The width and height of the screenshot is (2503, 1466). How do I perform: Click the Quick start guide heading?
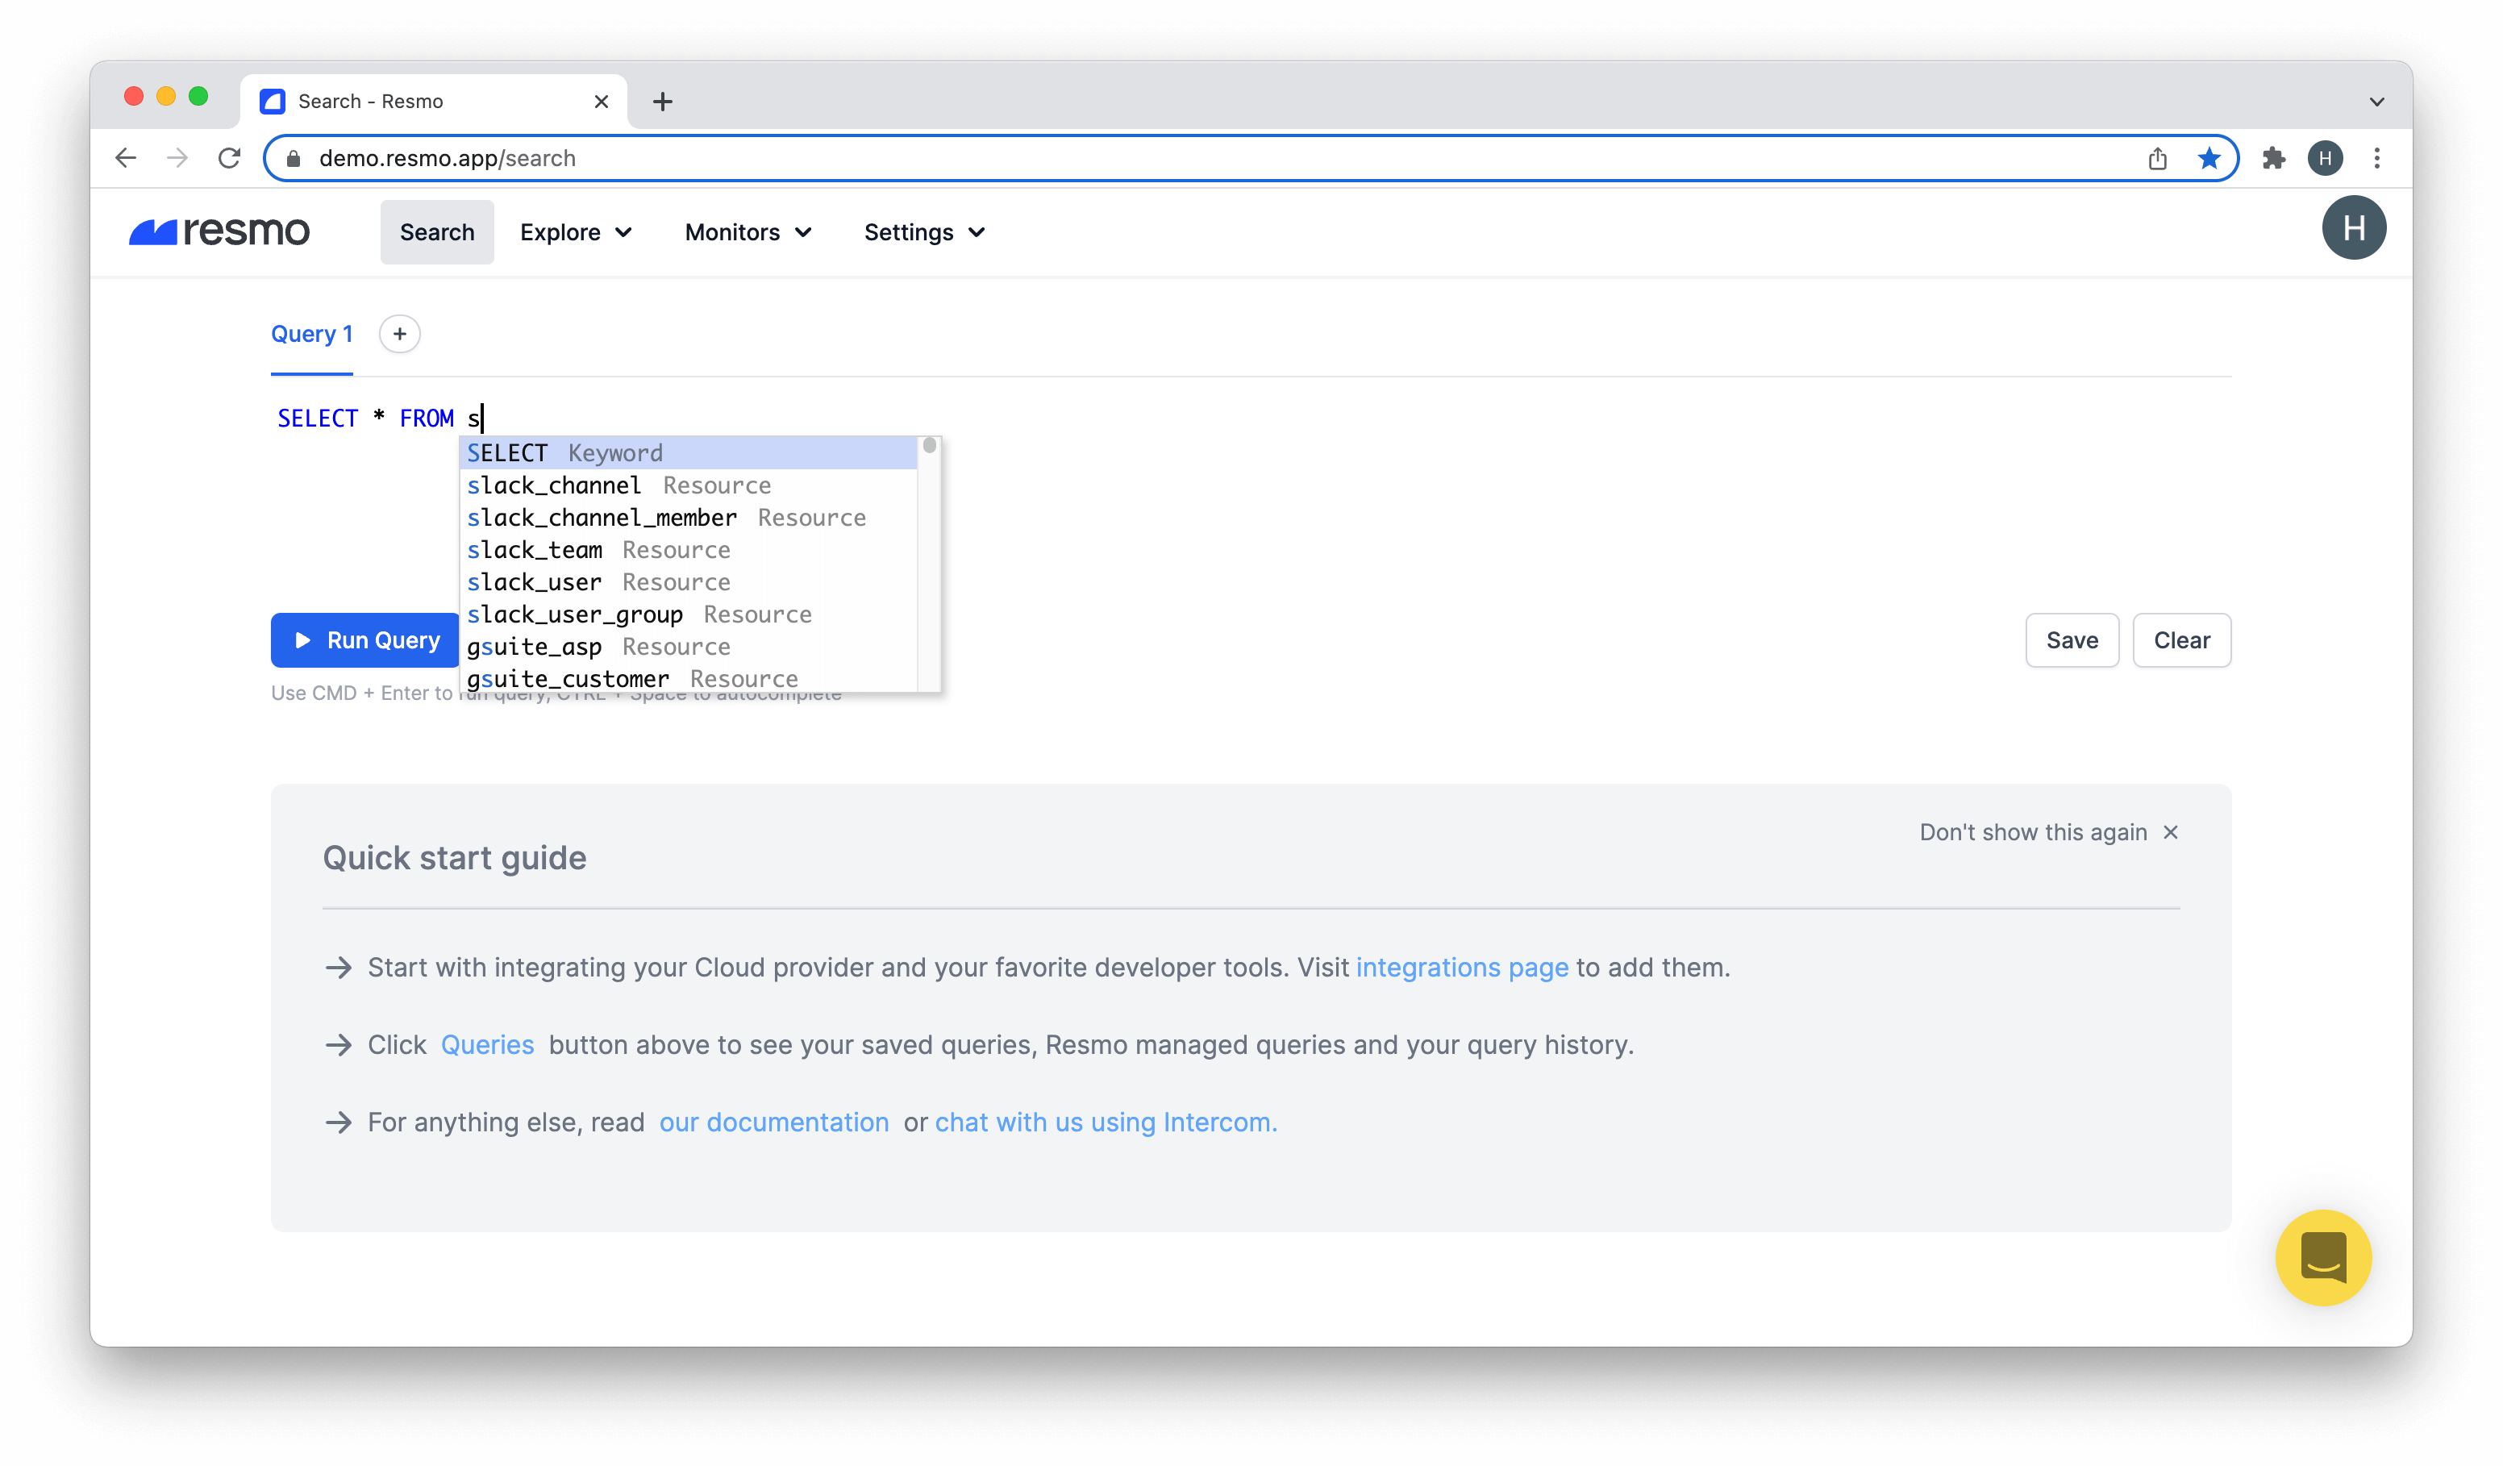[x=455, y=858]
